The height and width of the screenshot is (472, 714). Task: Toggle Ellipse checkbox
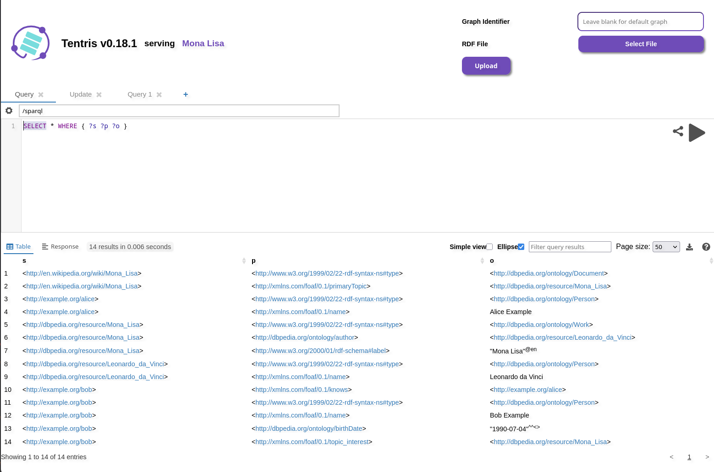(521, 247)
